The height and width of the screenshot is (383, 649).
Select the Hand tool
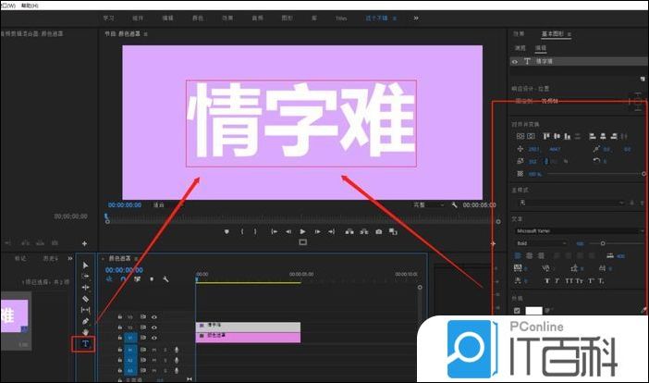coord(85,332)
